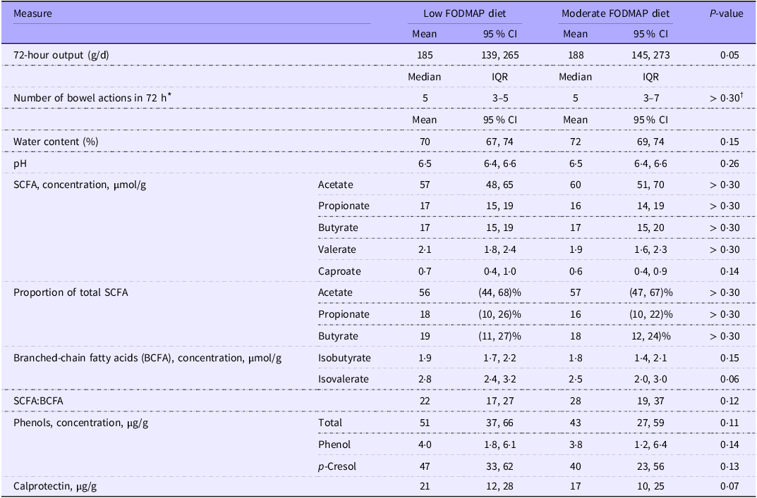
Task: Click the "p-Cresol" sub-row label
Action: (337, 466)
